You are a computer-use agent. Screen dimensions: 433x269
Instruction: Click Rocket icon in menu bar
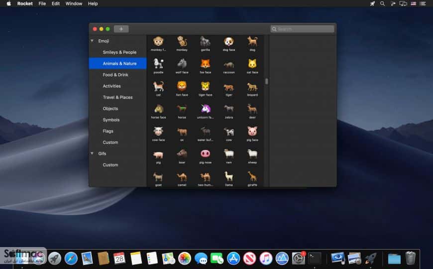click(372, 3)
